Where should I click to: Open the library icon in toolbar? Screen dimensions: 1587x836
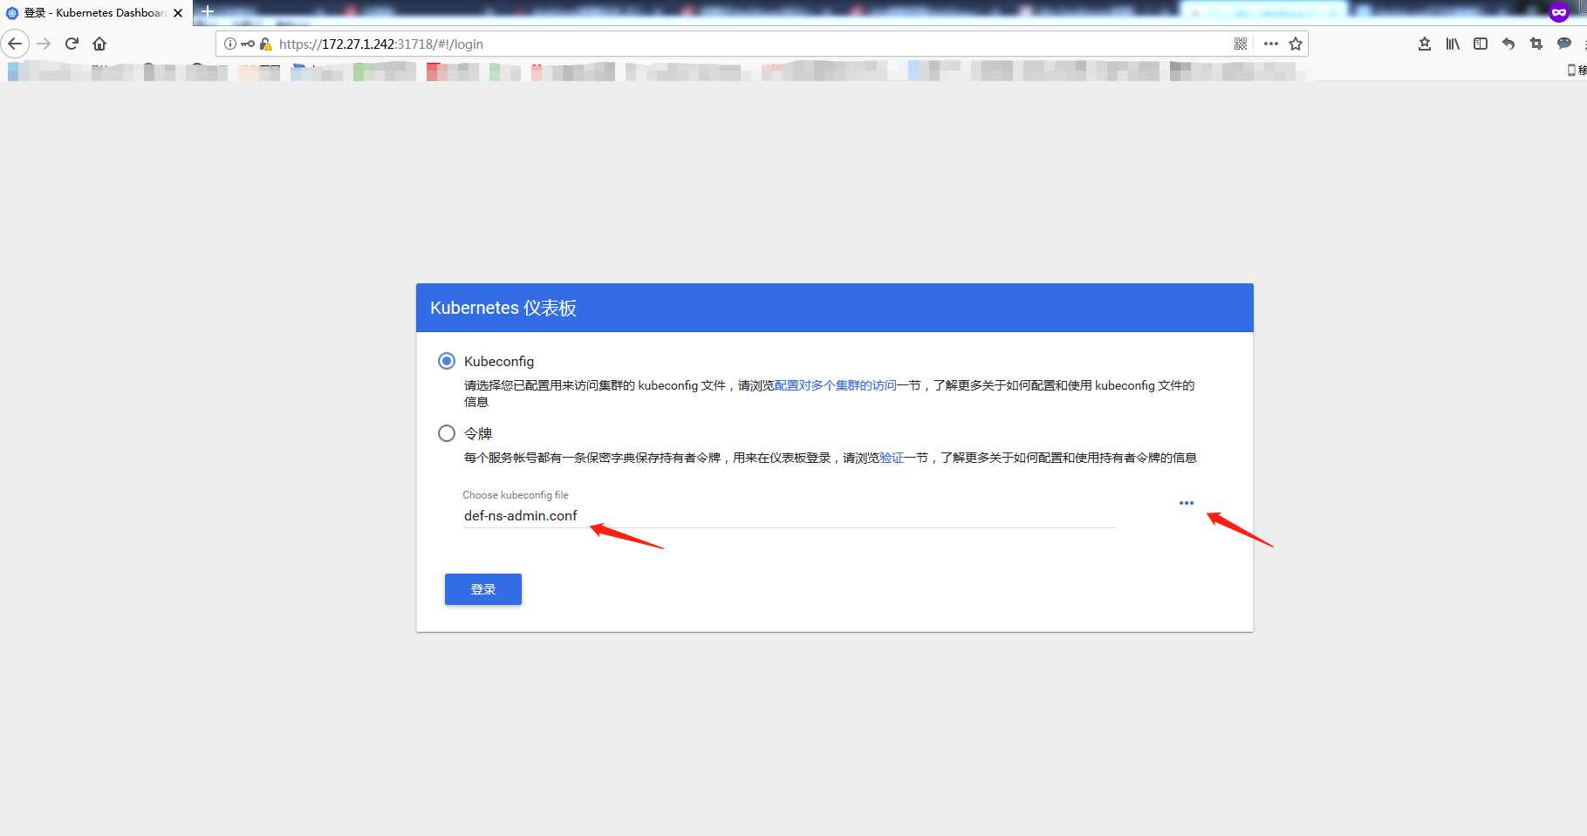[1453, 44]
